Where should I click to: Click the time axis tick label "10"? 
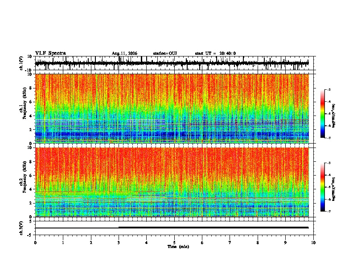pos(313,243)
